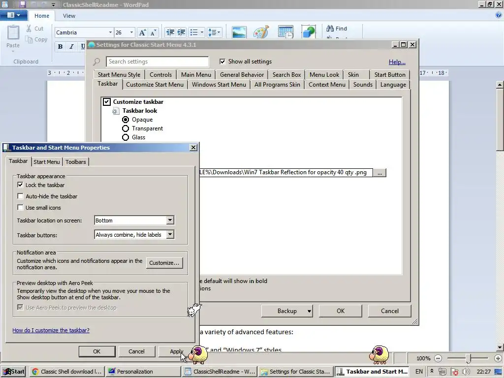The image size is (504, 378).
Task: Open the Start Menu Style tab
Action: 119,75
